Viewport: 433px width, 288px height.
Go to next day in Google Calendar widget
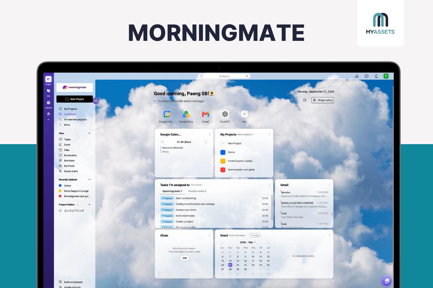205,142
